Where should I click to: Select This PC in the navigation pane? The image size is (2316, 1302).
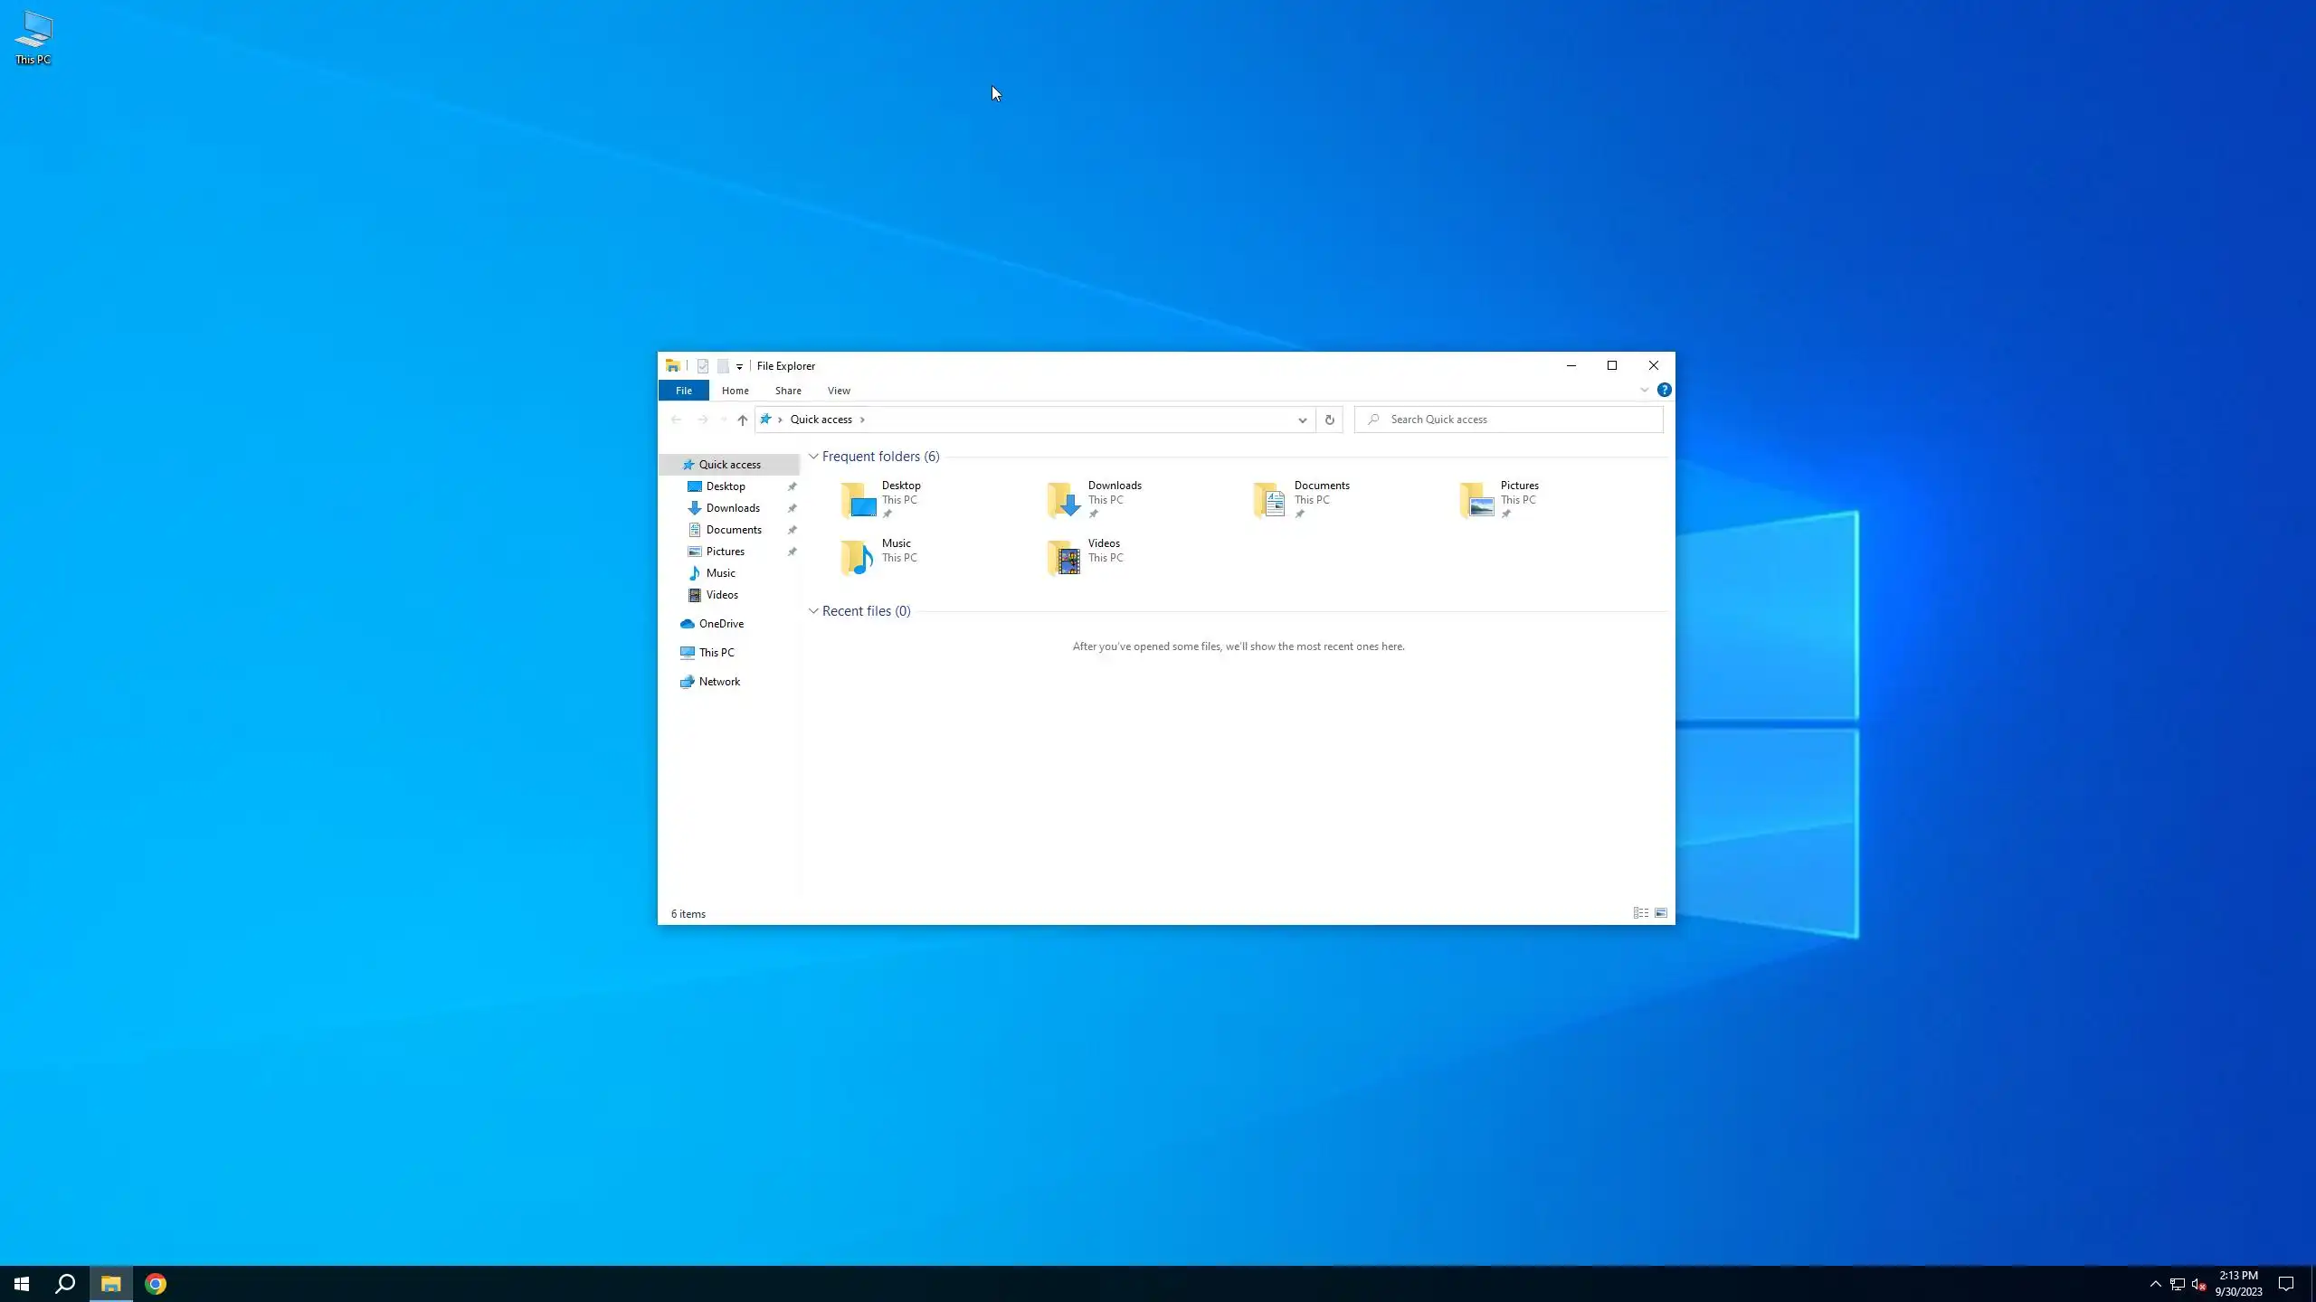[x=716, y=653]
